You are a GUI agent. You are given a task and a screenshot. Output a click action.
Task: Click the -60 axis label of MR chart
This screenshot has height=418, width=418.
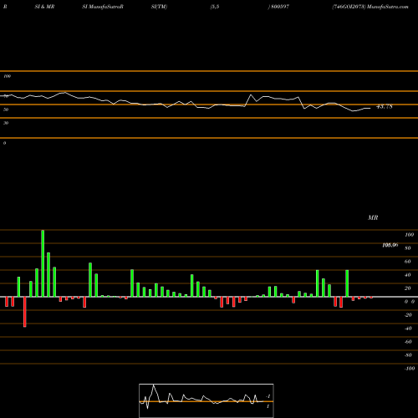[x=408, y=342]
